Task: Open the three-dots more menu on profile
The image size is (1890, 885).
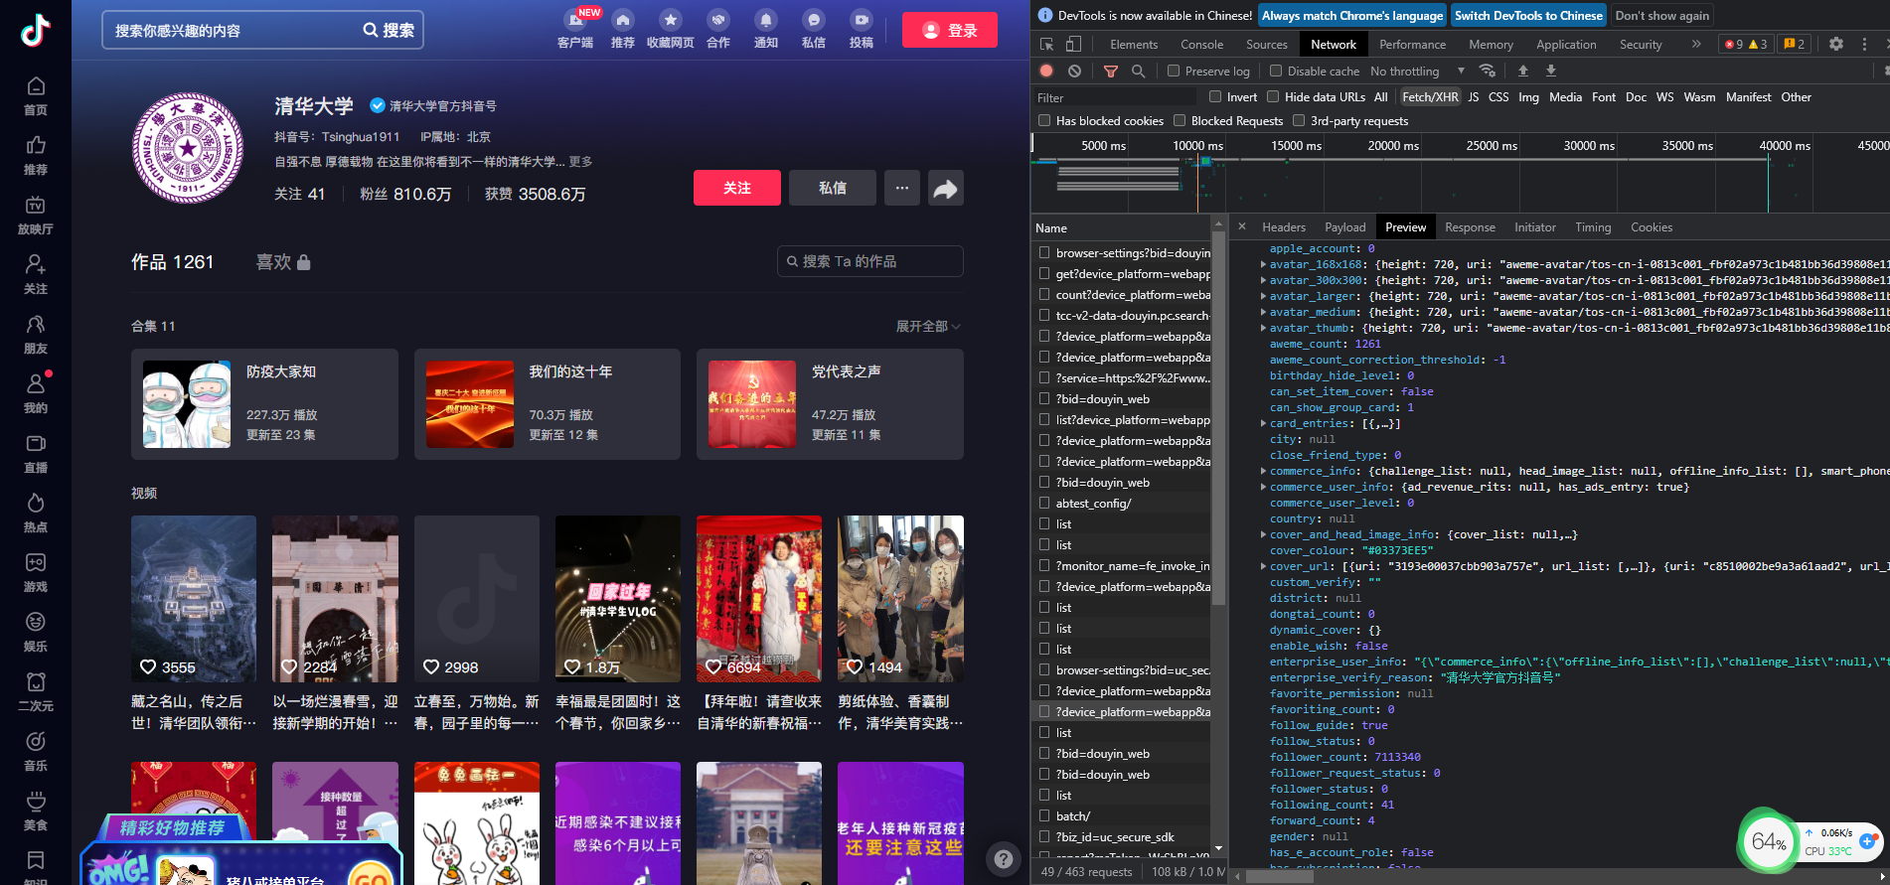Action: (x=902, y=188)
